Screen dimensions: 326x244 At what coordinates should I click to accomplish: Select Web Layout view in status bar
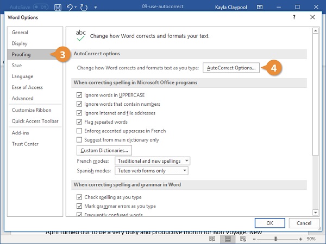pos(243,239)
